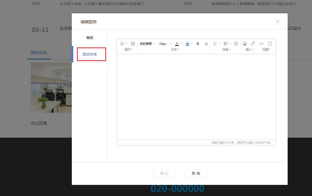Expand the 排版 toolbar group
The image size is (312, 196).
click(x=227, y=50)
